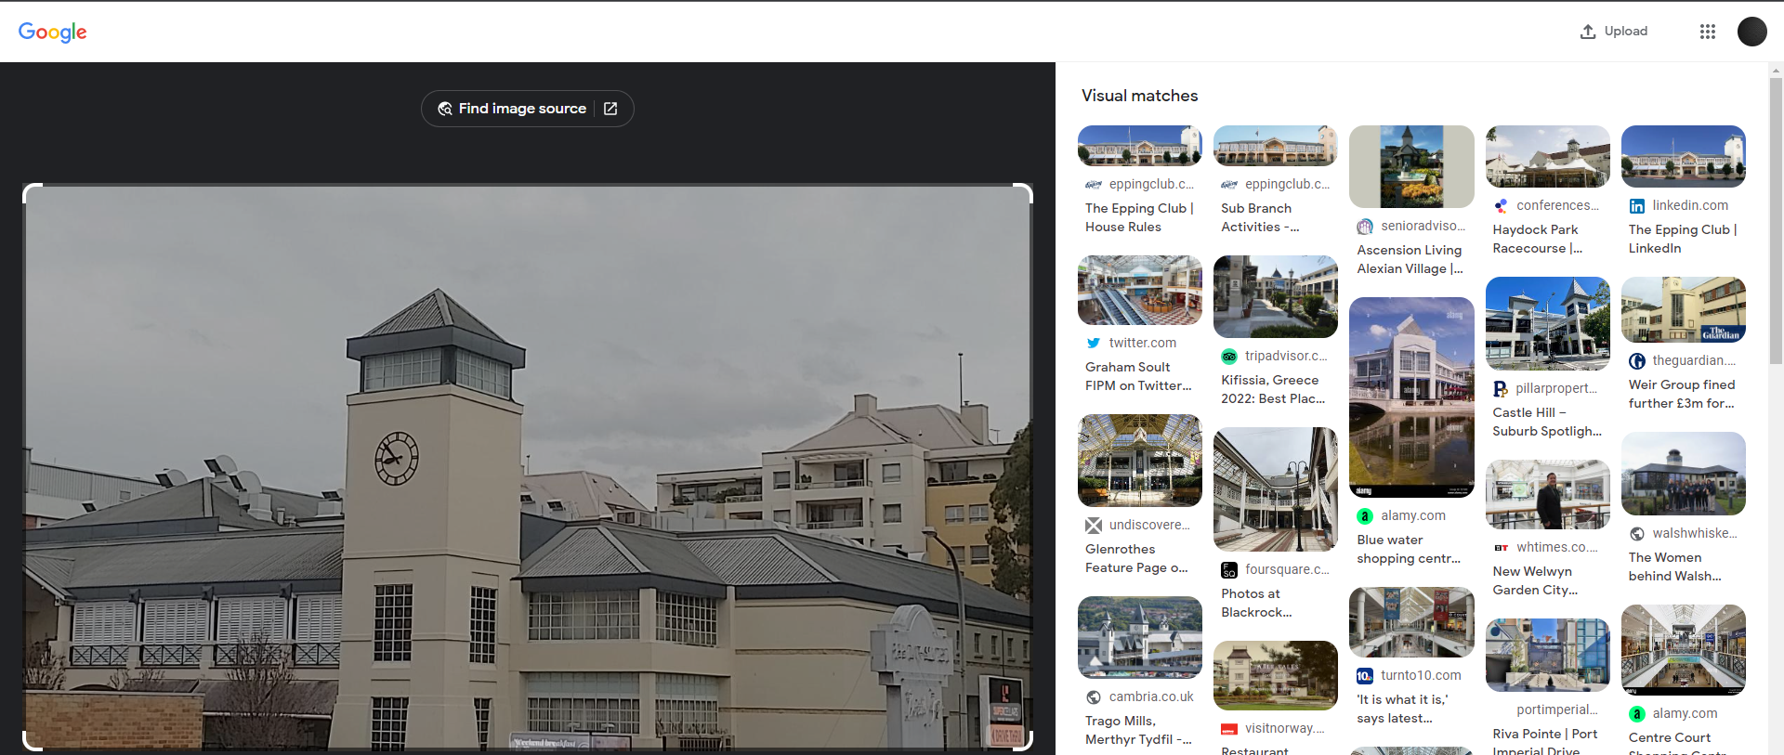The image size is (1784, 755).
Task: Open the Google apps grid menu
Action: (1708, 32)
